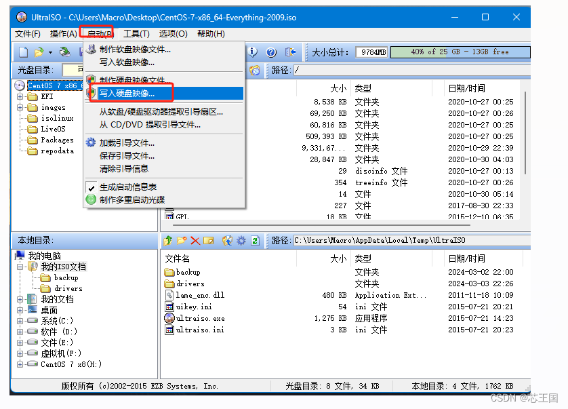Click local path field C:\Users\Macro\AppData
568x409 pixels.
tap(412, 240)
